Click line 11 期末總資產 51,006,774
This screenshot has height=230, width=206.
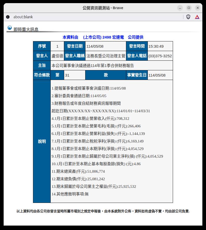point(78,171)
